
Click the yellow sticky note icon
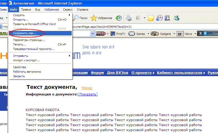[151, 18]
